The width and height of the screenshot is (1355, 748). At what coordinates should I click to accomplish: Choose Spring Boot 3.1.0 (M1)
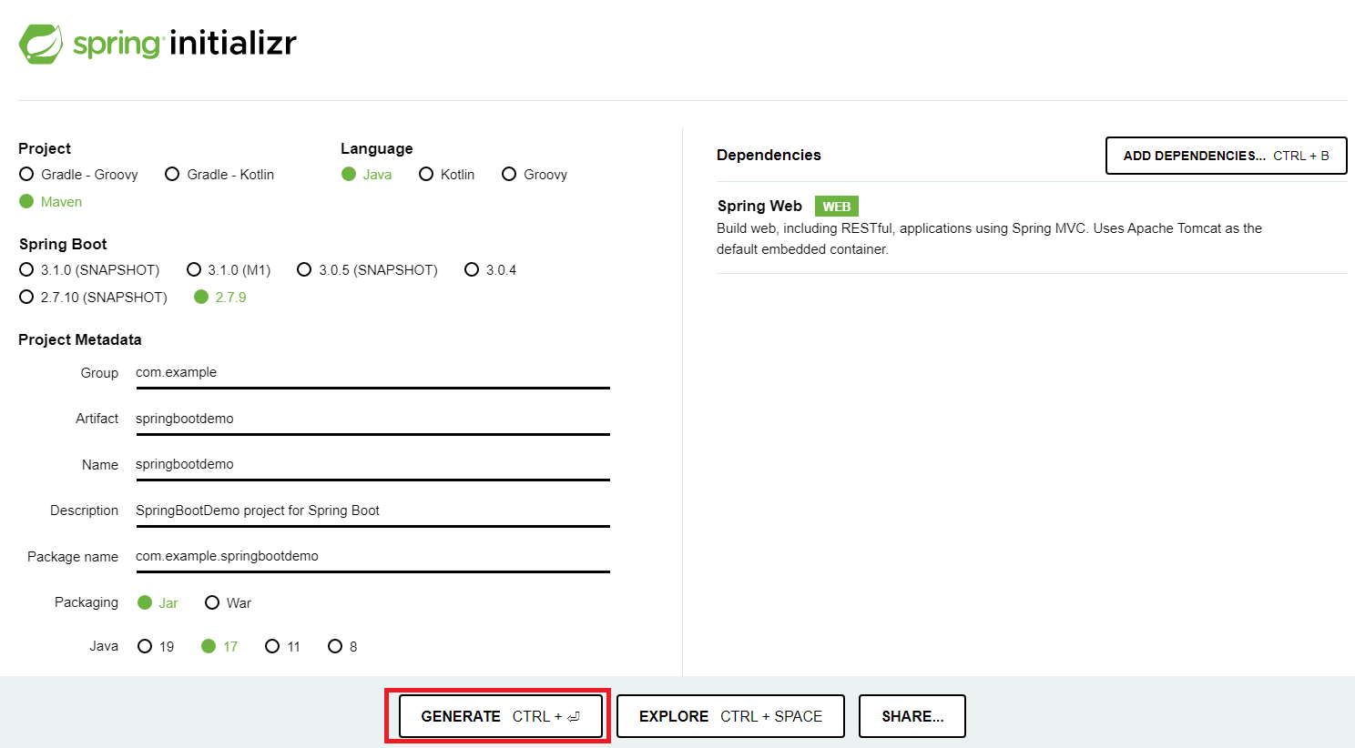pyautogui.click(x=229, y=269)
